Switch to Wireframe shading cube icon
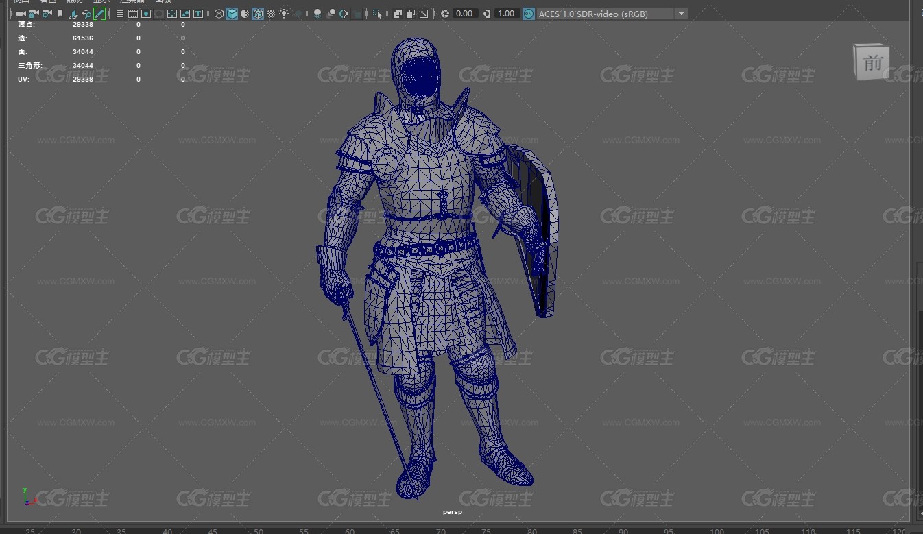Viewport: 923px width, 534px height. point(219,14)
